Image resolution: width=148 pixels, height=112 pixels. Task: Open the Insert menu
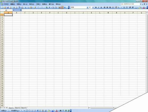tap(25, 4)
